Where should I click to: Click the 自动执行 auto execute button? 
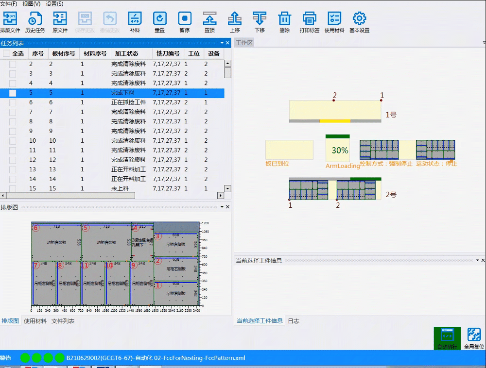pos(447,338)
